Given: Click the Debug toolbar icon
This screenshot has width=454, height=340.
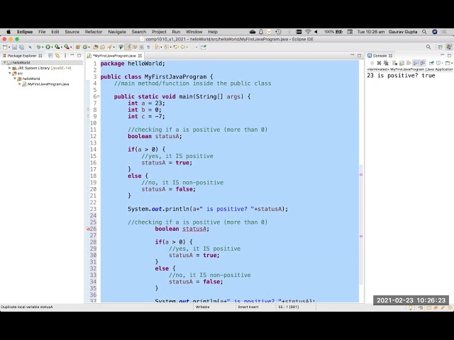Looking at the screenshot, I should pyautogui.click(x=38, y=47).
